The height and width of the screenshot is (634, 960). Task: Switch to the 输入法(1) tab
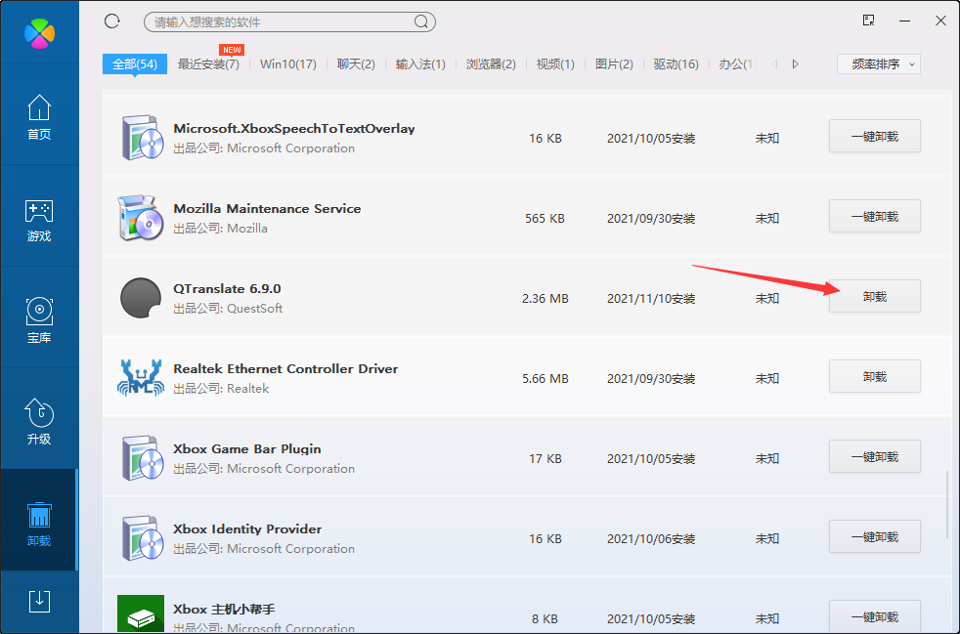(x=420, y=64)
